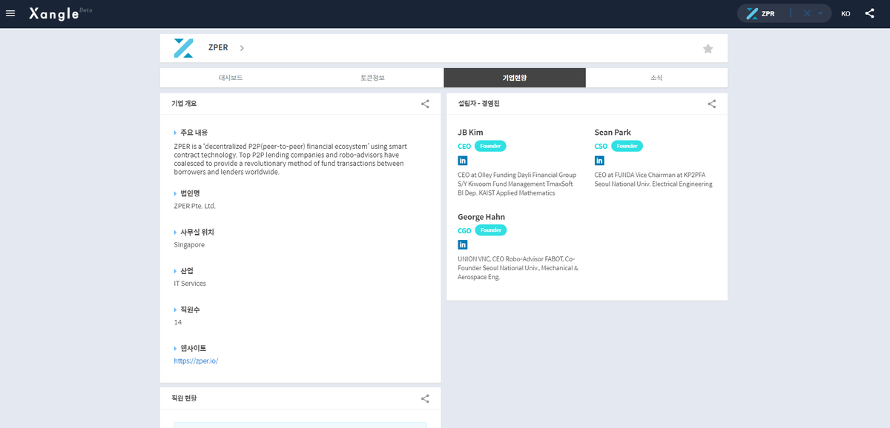The width and height of the screenshot is (890, 428).
Task: Share the 기업 개요 panel
Action: click(x=425, y=104)
